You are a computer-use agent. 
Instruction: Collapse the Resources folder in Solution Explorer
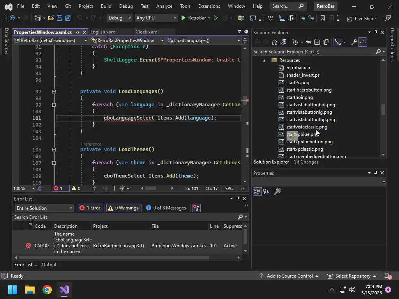point(264,60)
